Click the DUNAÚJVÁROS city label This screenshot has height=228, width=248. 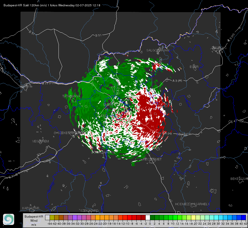pos(103,152)
